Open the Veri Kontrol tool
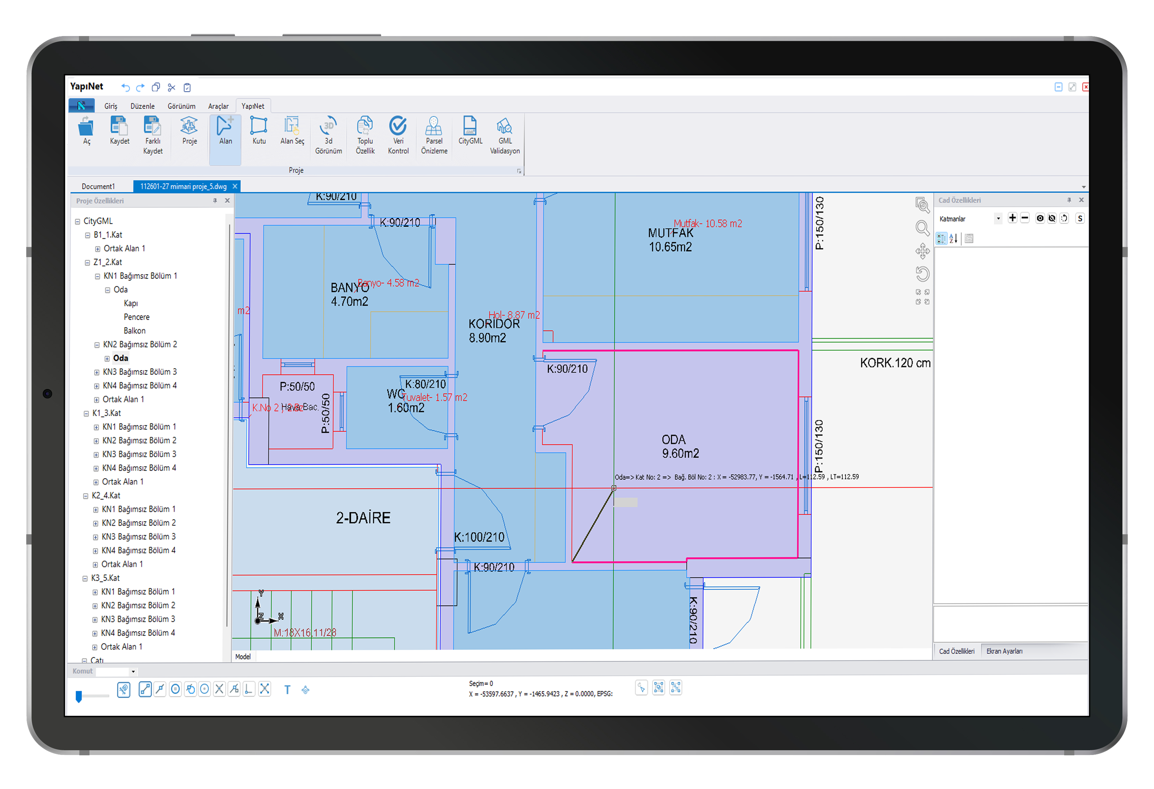 pyautogui.click(x=398, y=127)
